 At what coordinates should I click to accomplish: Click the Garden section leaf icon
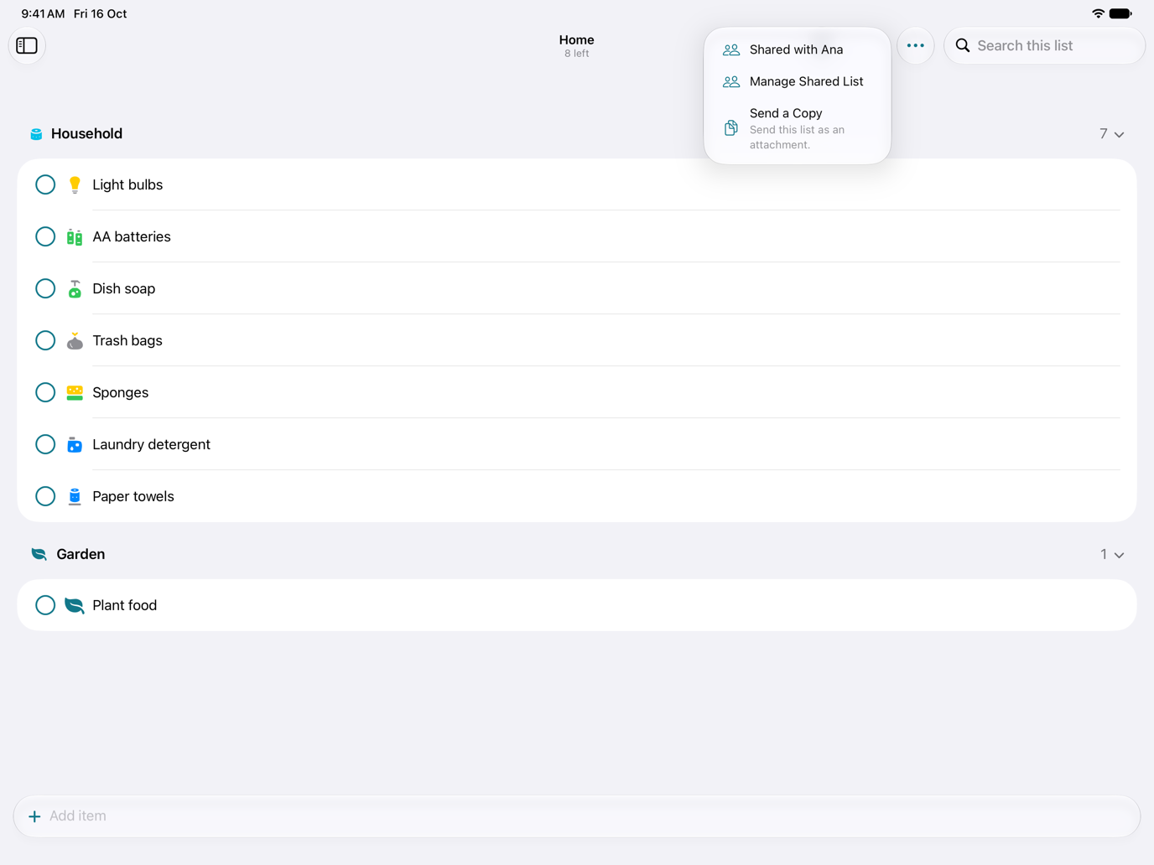point(39,554)
